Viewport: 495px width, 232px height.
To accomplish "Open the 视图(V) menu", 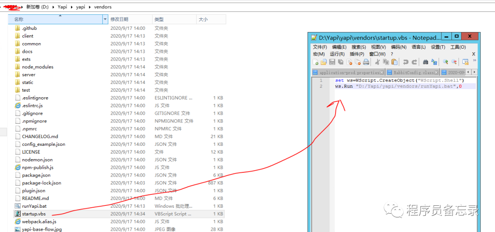I will pos(378,47).
